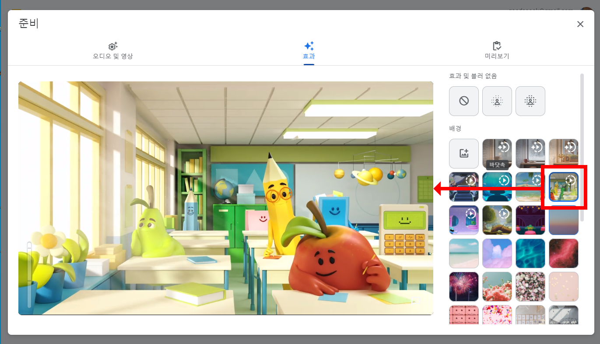Toggle full background blur
The width and height of the screenshot is (600, 344).
530,101
